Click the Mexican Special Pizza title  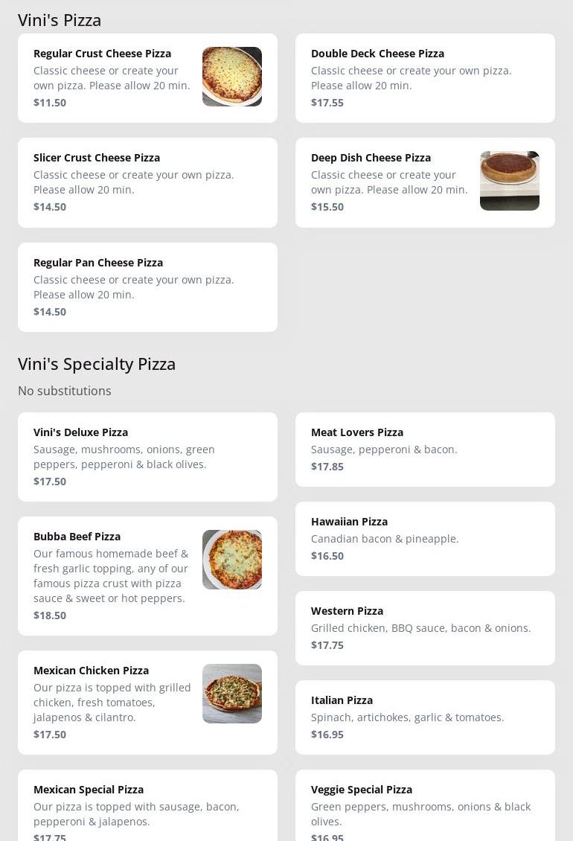pyautogui.click(x=89, y=790)
